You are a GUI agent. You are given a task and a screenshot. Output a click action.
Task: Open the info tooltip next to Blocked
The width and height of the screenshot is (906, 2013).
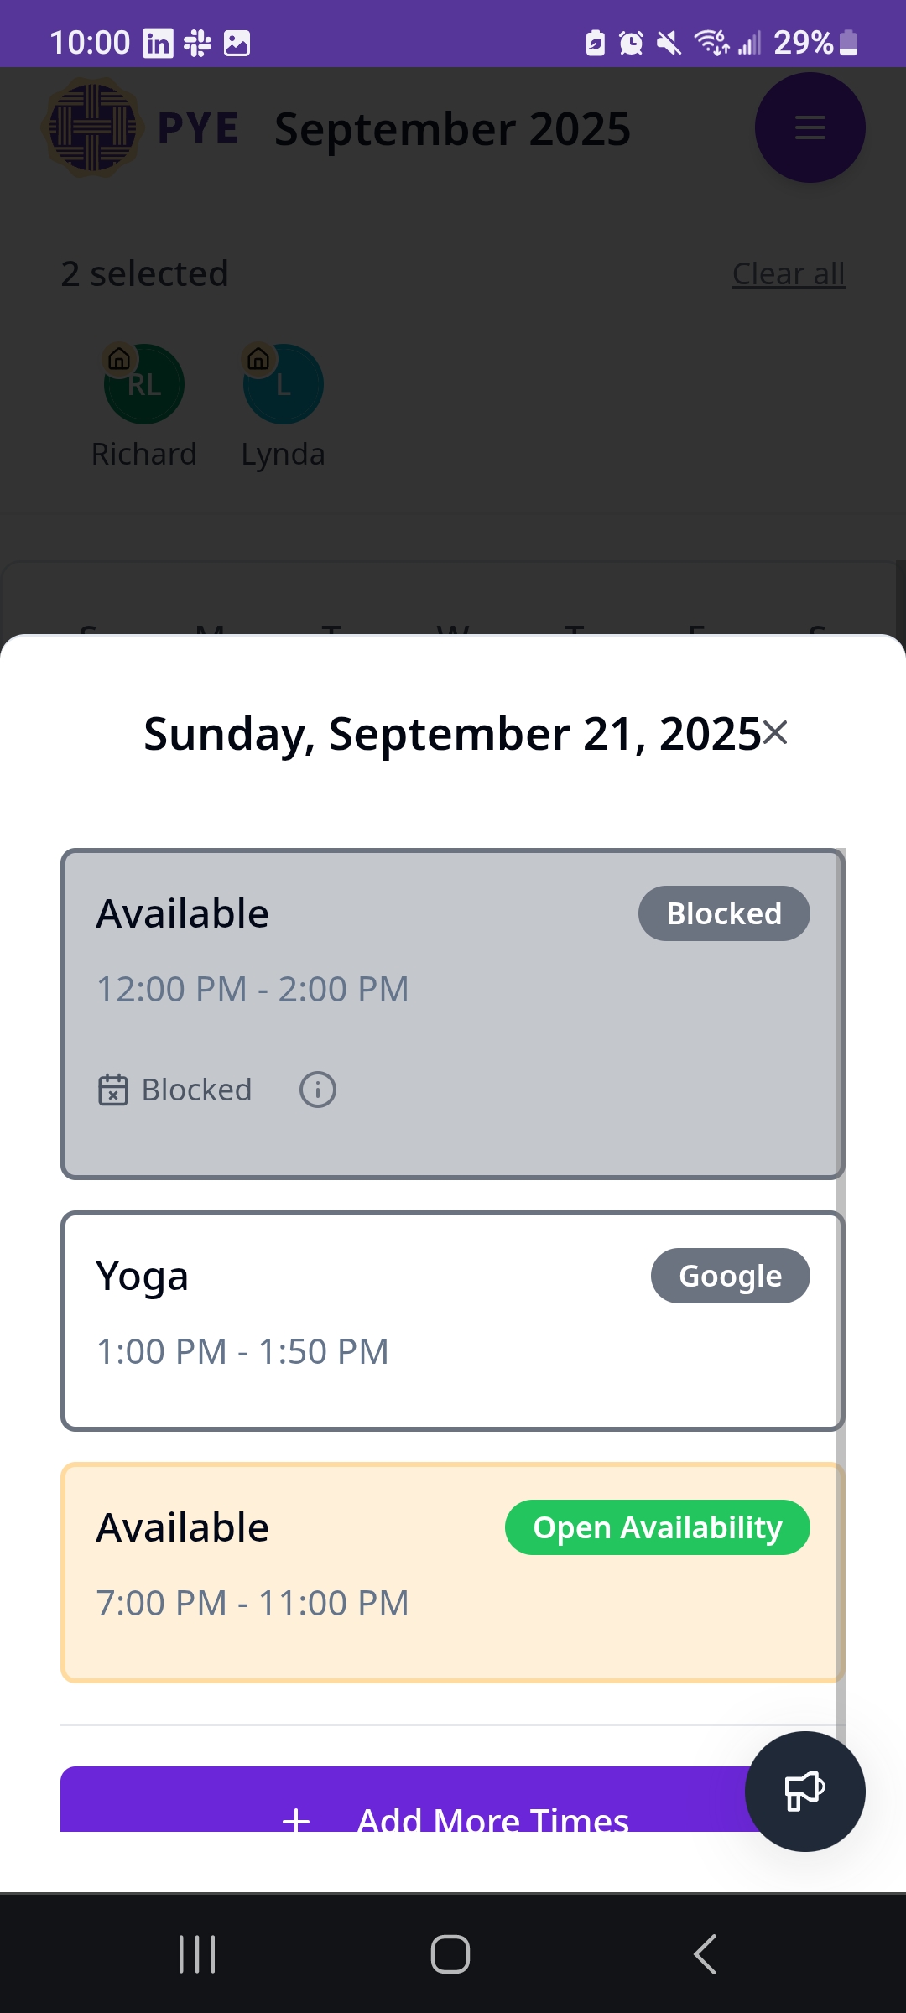point(317,1090)
